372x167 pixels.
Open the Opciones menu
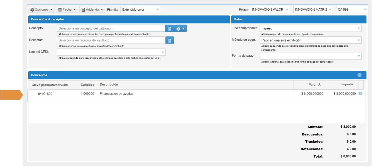(x=41, y=10)
